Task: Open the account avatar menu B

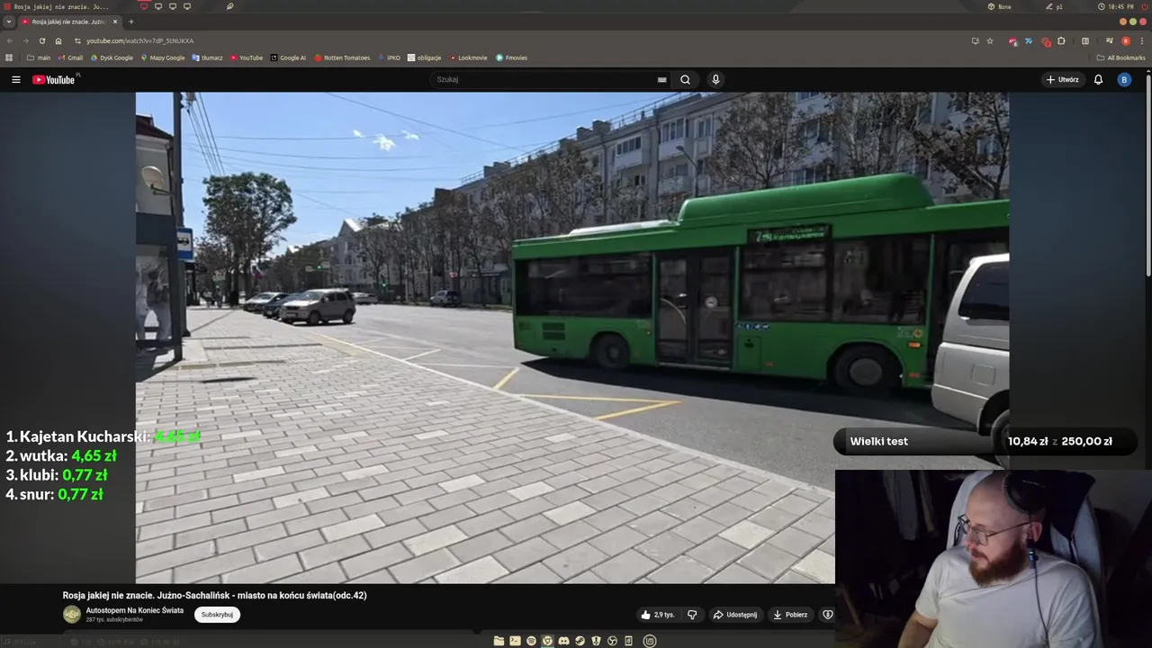Action: pos(1123,79)
